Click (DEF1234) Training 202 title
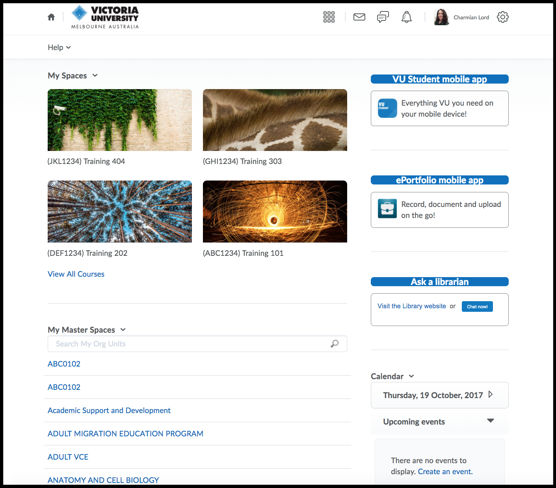Screen dimensions: 556x488 (x=87, y=253)
